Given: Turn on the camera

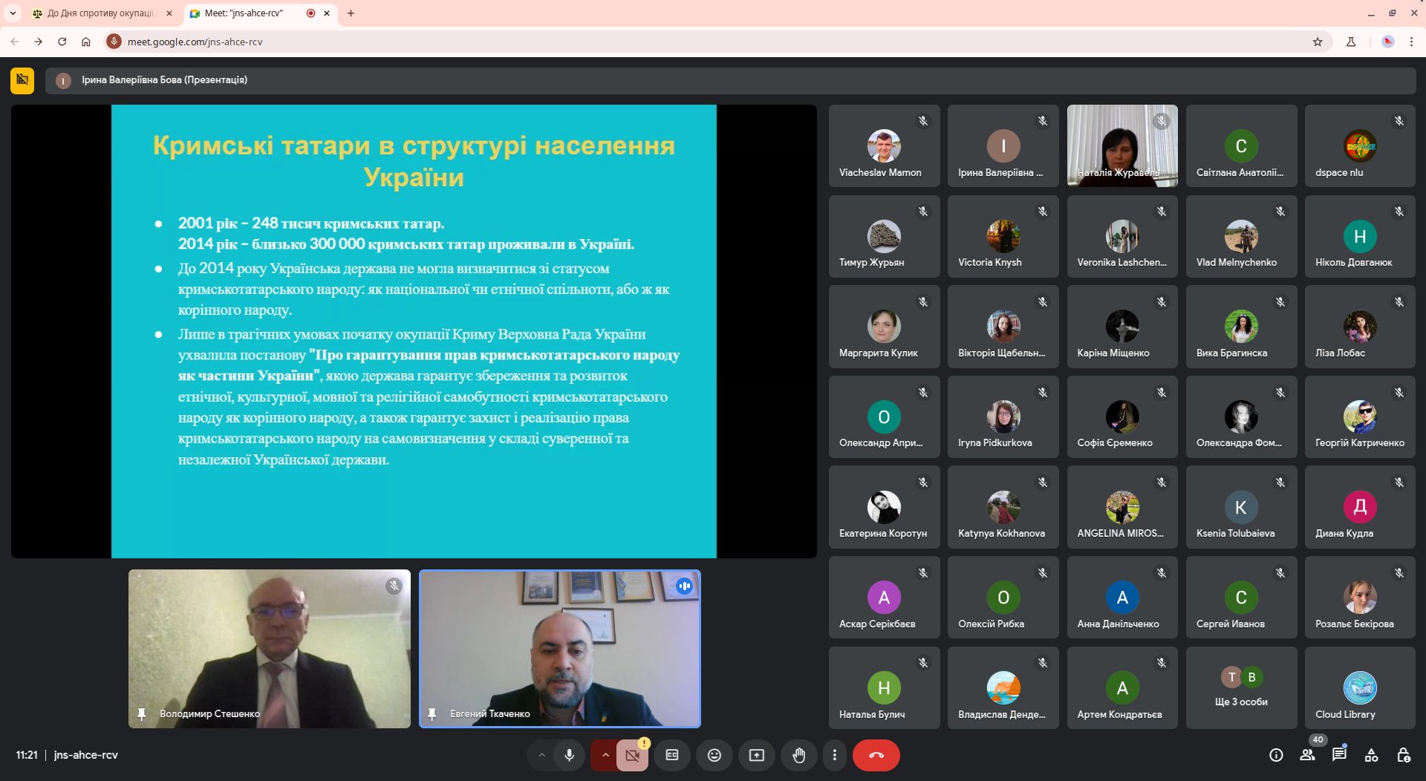Looking at the screenshot, I should pos(632,755).
